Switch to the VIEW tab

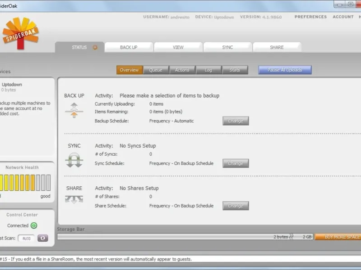point(178,47)
